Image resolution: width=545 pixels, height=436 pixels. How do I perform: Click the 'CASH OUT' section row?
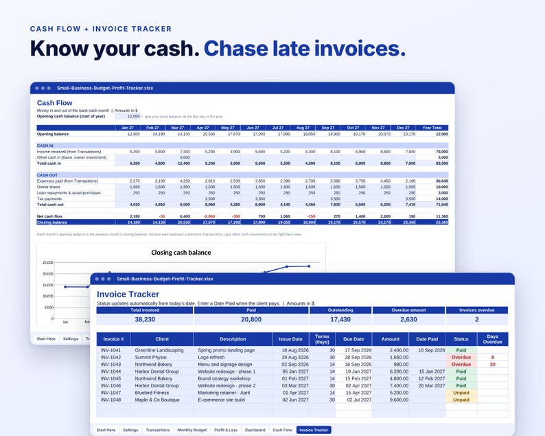click(x=242, y=175)
